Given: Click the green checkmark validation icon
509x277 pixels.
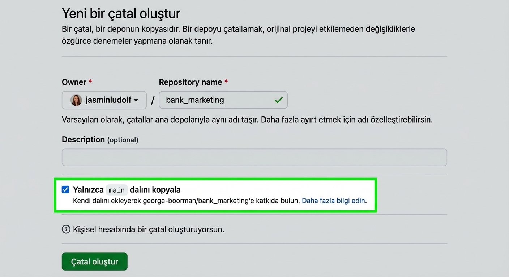Looking at the screenshot, I should coord(278,100).
